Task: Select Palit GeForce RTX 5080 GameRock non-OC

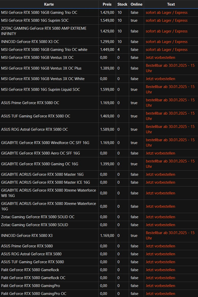Action: (30, 270)
